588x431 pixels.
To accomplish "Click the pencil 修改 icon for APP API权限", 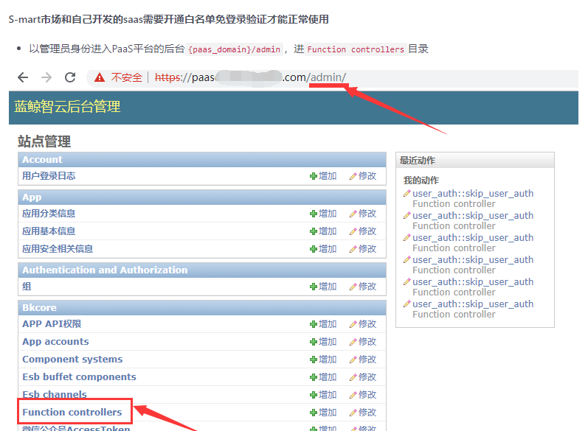I will (x=353, y=324).
